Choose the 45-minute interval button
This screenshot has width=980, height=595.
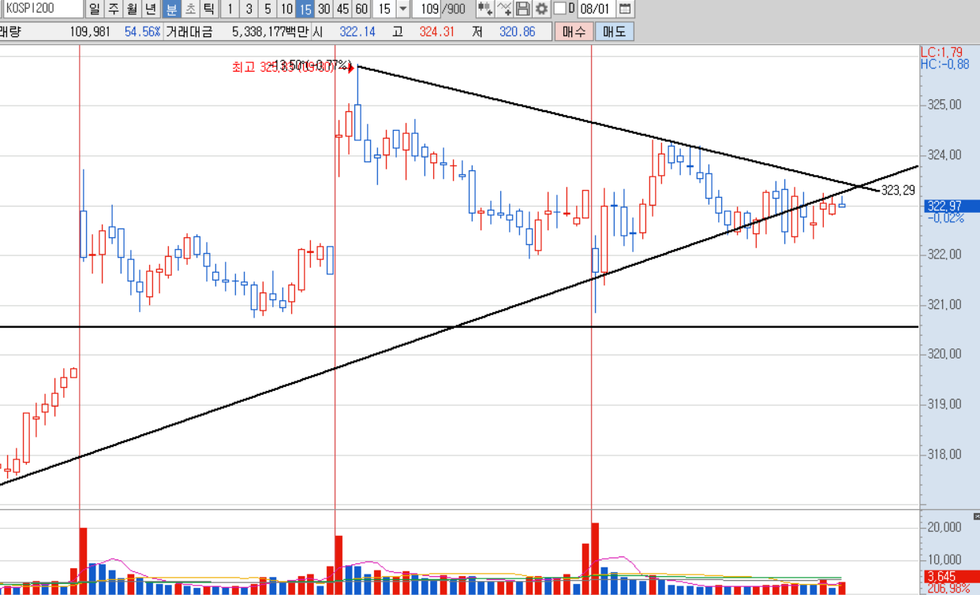point(342,9)
